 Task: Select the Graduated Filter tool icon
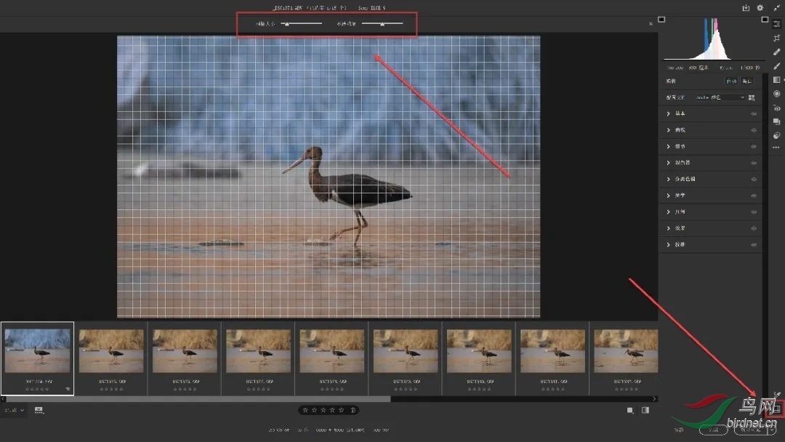[776, 80]
